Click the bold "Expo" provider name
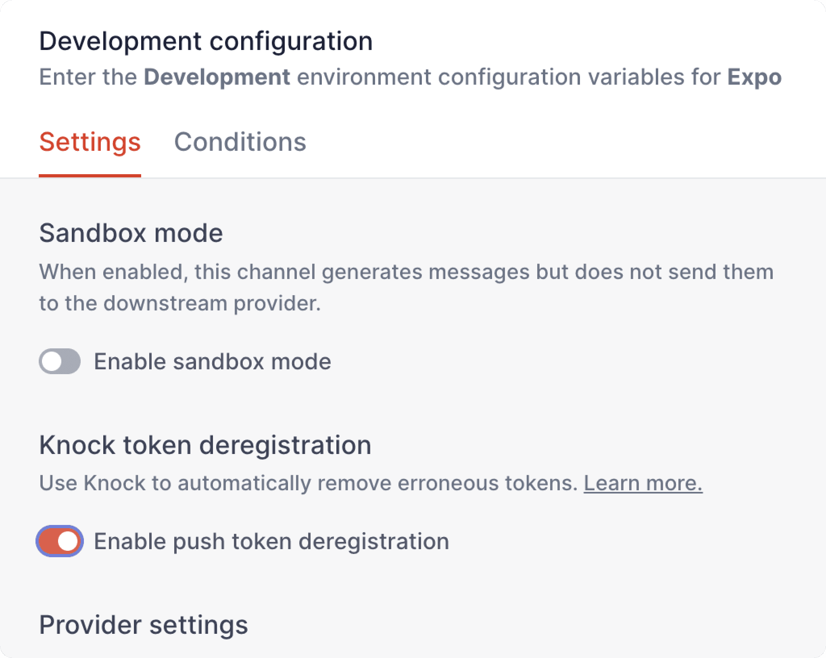Screen dimensions: 826x658 754,77
